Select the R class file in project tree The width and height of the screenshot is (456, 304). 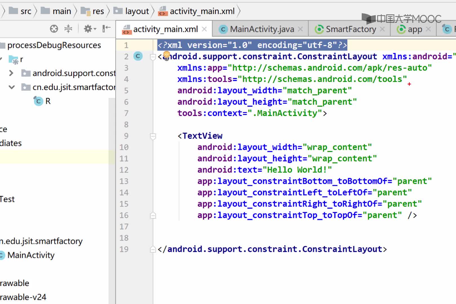tap(42, 101)
